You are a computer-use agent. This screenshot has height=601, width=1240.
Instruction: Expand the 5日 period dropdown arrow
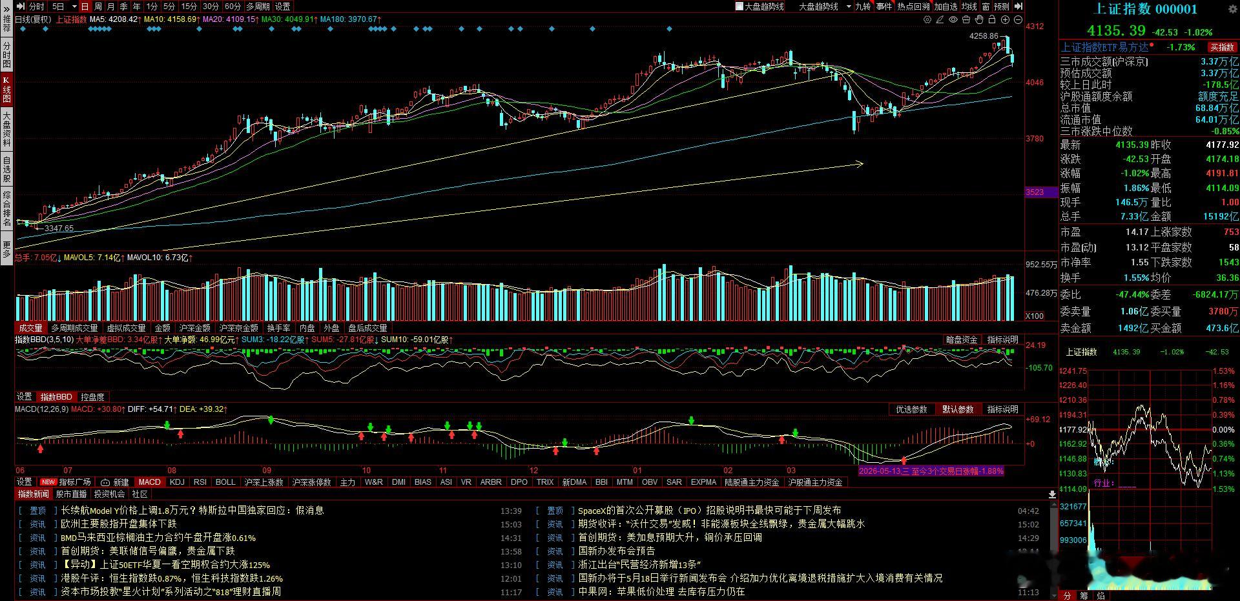(x=75, y=6)
